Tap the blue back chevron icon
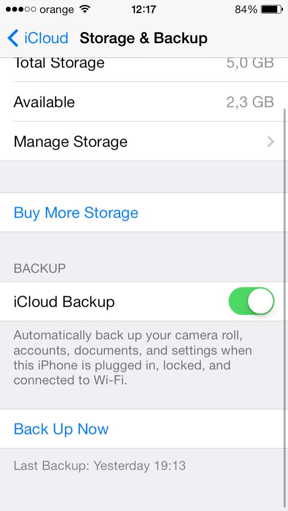The height and width of the screenshot is (511, 288). [x=13, y=38]
